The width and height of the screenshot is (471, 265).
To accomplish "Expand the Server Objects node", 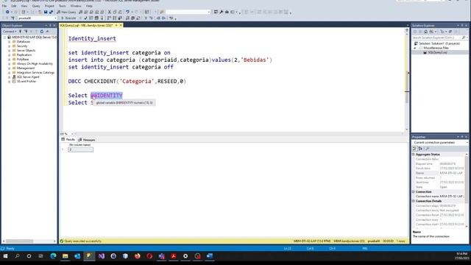I will pyautogui.click(x=10, y=51).
